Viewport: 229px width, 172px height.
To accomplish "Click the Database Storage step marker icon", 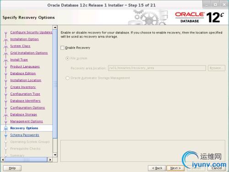I will (x=6, y=115).
